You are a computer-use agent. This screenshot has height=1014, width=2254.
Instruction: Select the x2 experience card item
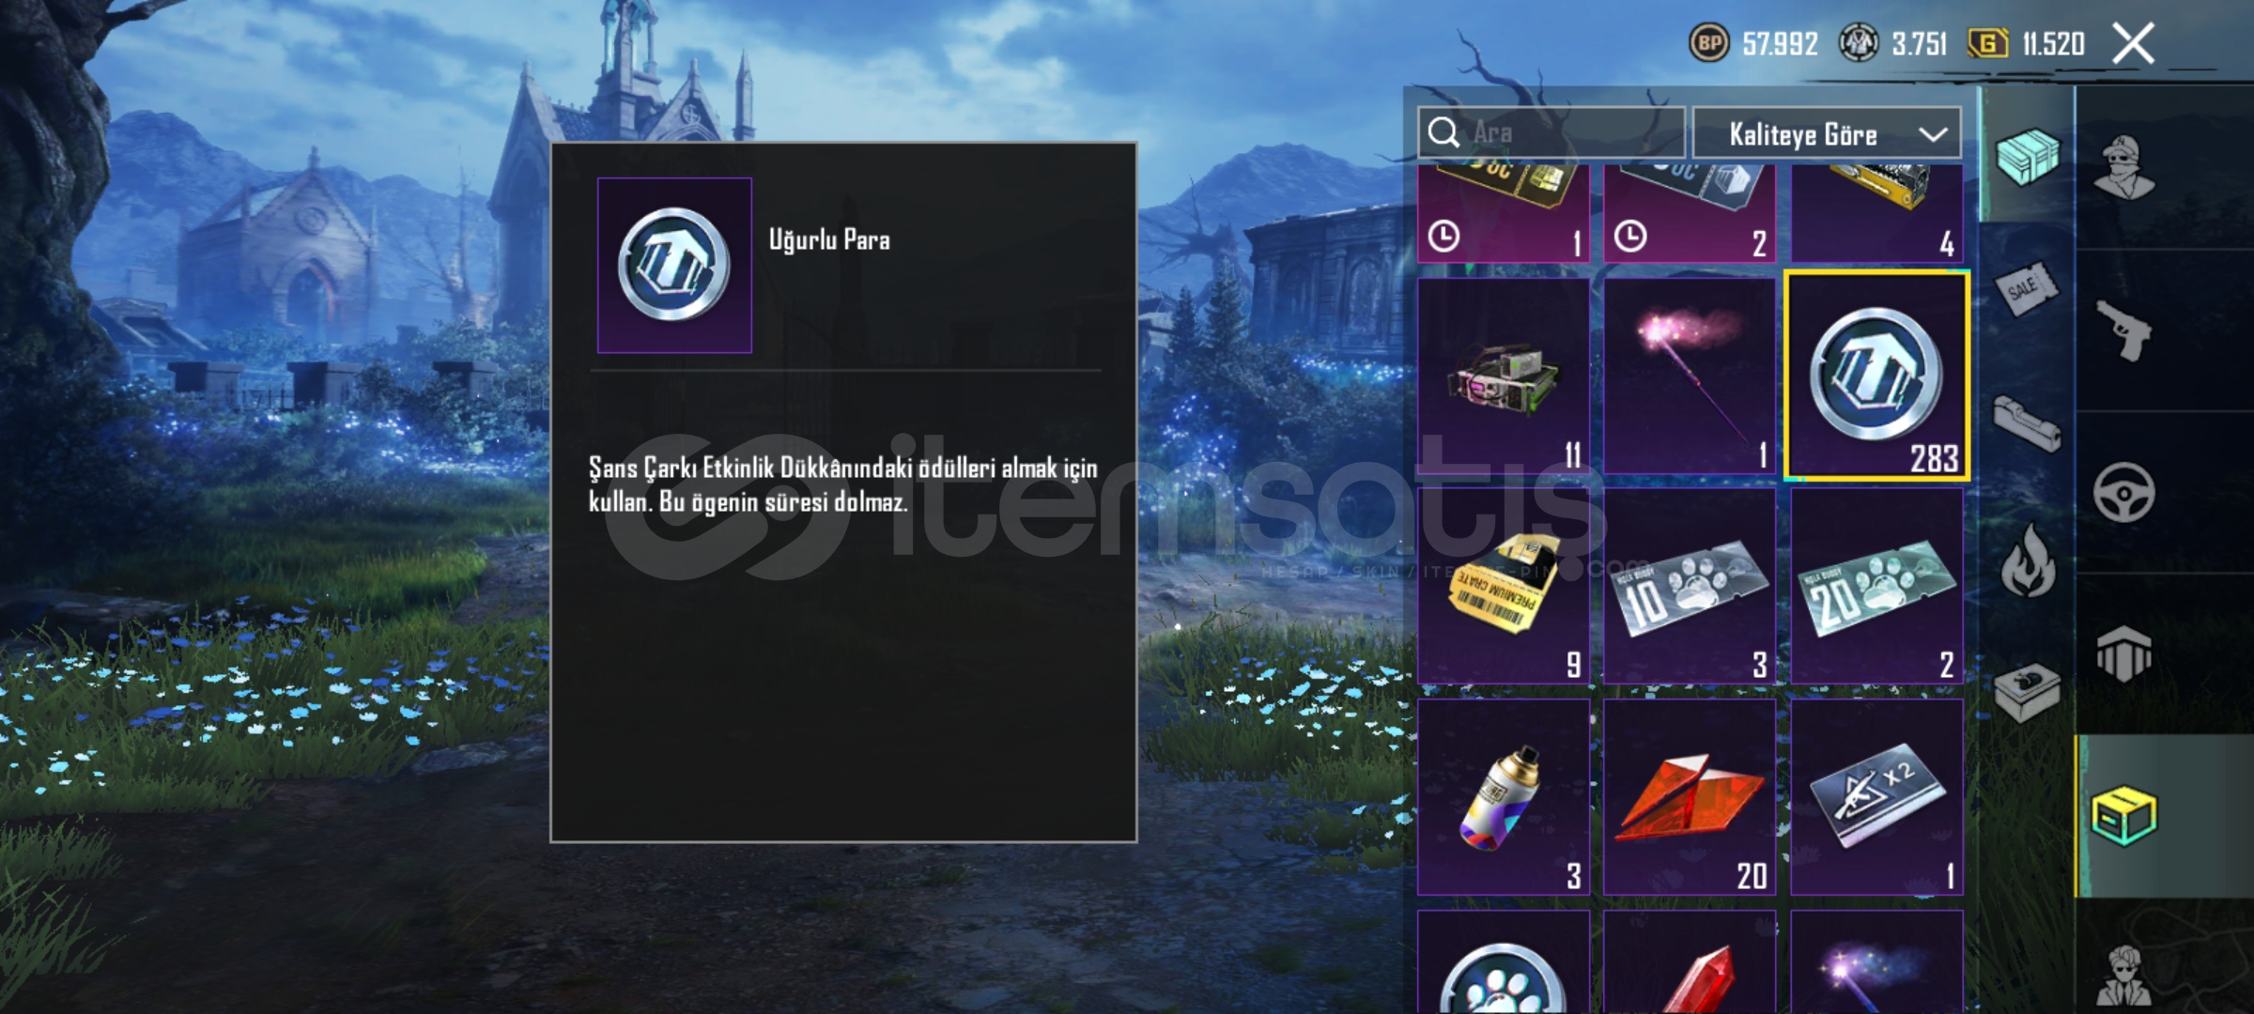click(x=1876, y=796)
